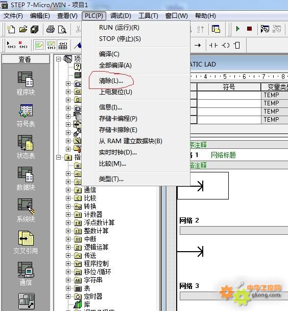Open the 工具(T) menu
288x311 pixels.
point(148,16)
